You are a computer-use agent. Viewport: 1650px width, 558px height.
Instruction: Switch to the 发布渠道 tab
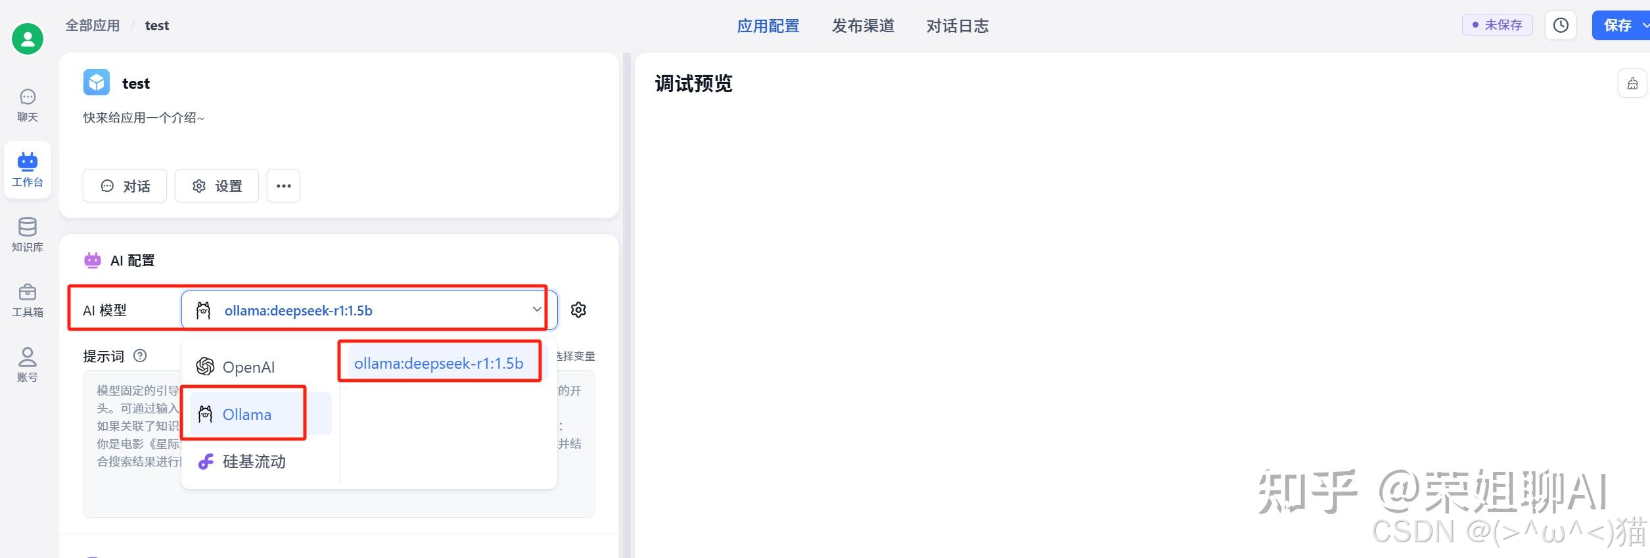point(863,26)
